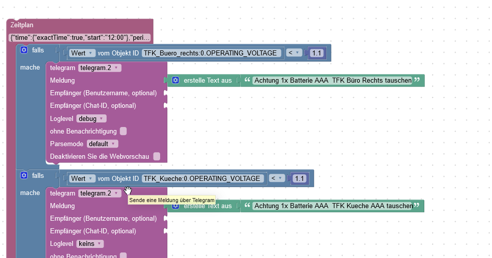Open comparison operator dropdown for TFK_Kueche

click(277, 178)
